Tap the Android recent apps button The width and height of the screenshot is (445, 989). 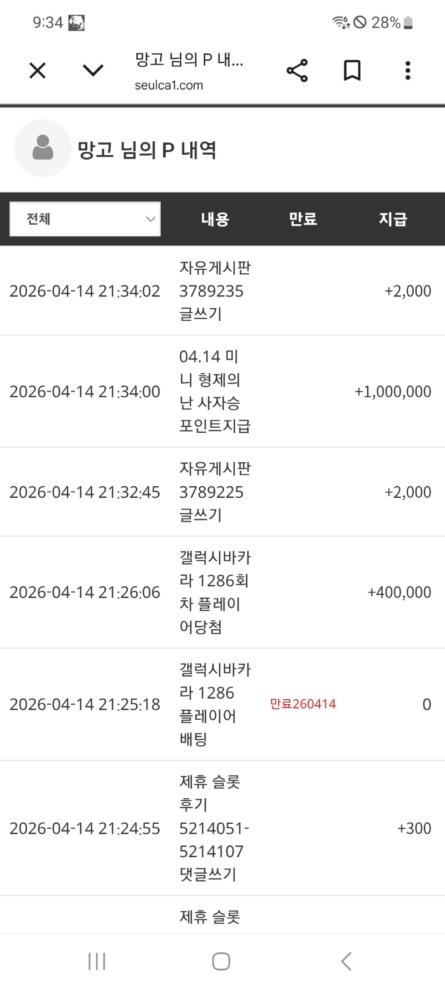[x=97, y=961]
